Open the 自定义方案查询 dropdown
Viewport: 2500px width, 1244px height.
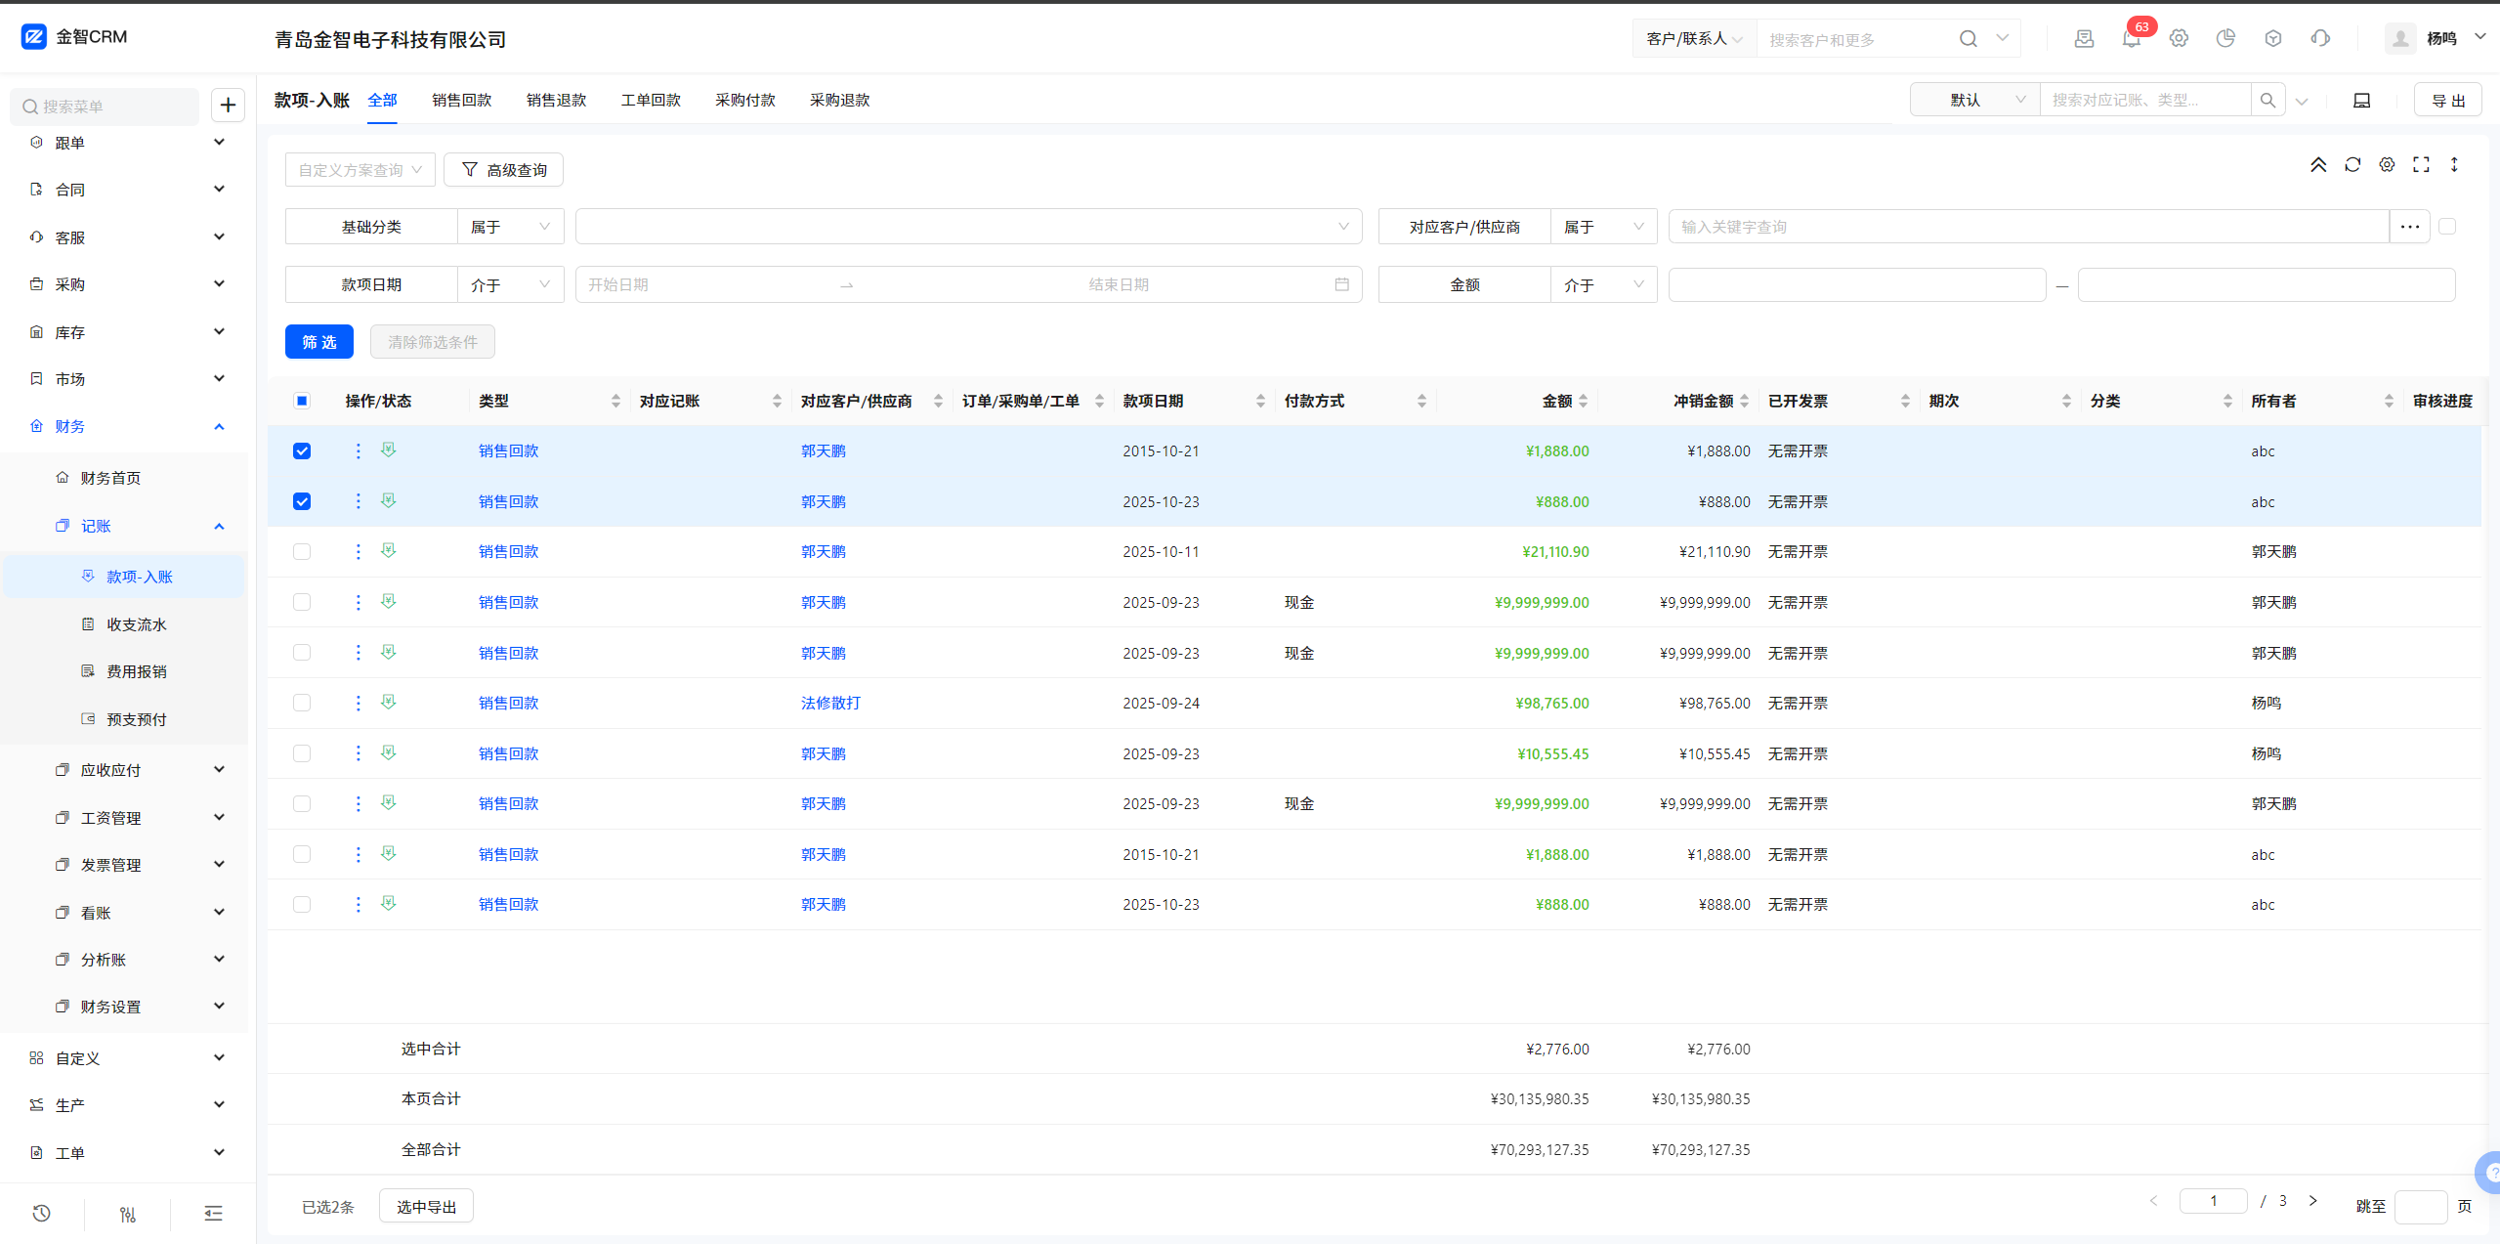coord(360,170)
